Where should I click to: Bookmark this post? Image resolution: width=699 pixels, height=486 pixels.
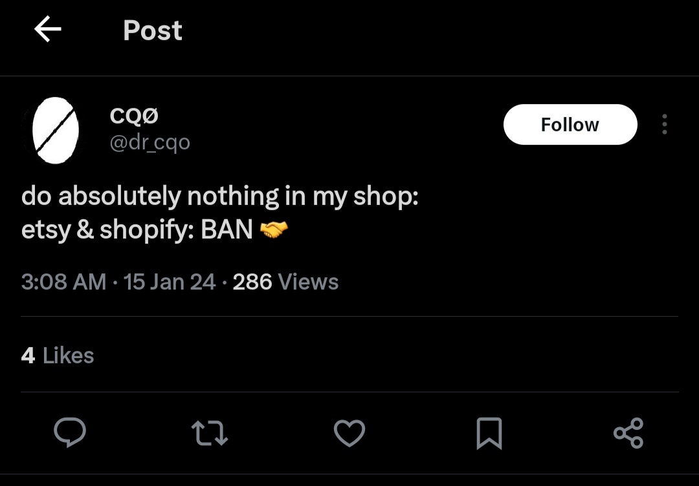click(x=489, y=433)
